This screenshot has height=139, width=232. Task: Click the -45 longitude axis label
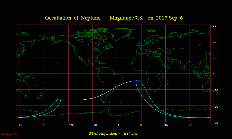click(x=119, y=125)
